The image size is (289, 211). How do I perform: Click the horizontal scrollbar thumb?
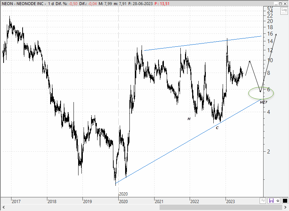point(221,207)
